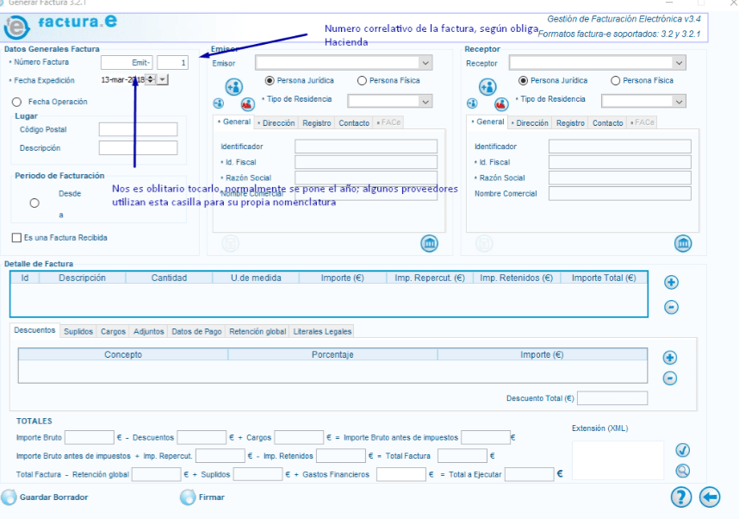This screenshot has height=519, width=739.
Task: Click the large add-person icon in Receptor section
Action: [487, 87]
